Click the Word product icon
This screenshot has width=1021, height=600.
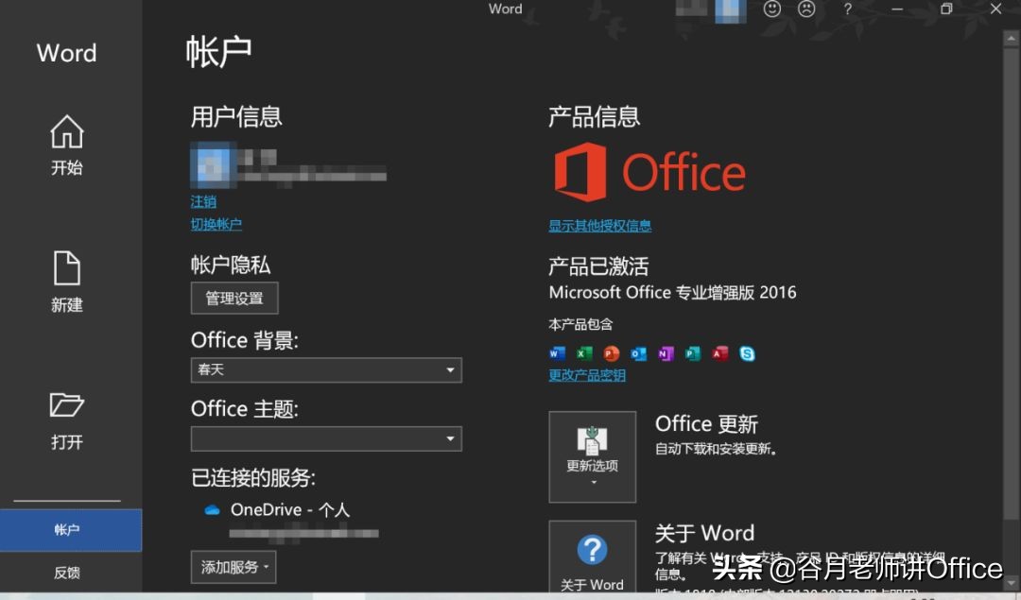pos(557,353)
